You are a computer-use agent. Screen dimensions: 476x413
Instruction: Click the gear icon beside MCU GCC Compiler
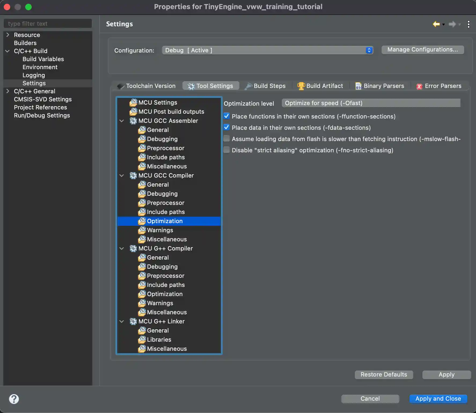pyautogui.click(x=133, y=176)
